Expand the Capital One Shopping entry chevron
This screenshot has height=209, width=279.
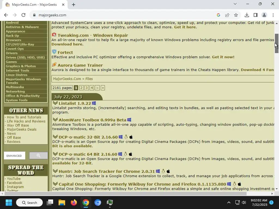(x=55, y=184)
